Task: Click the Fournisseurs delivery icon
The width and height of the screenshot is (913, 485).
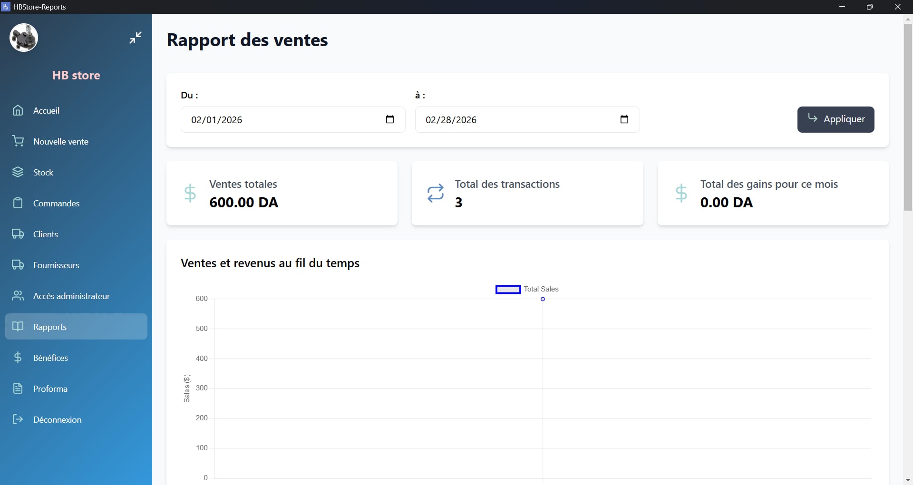Action: (x=18, y=265)
